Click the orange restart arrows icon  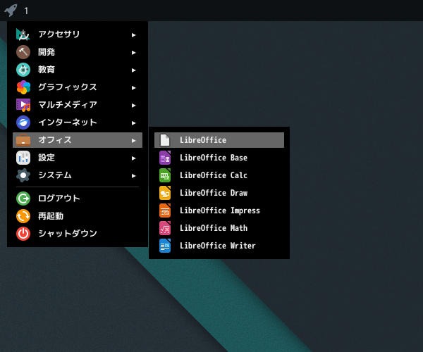pos(23,216)
